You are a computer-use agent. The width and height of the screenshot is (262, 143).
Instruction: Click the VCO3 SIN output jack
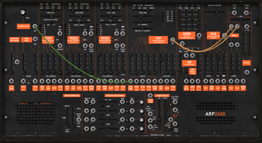[117, 46]
